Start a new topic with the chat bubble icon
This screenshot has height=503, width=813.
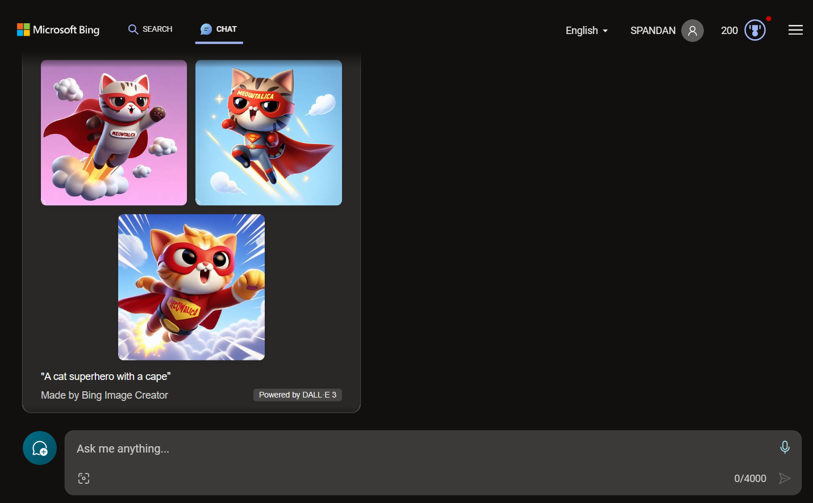pyautogui.click(x=39, y=447)
